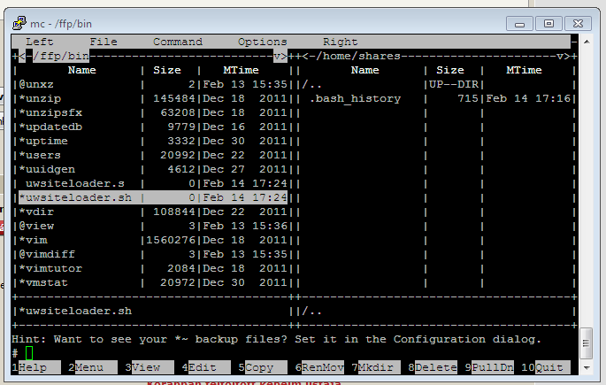Select the *unzip file row
Viewport: 606px width, 385px height.
coord(153,98)
